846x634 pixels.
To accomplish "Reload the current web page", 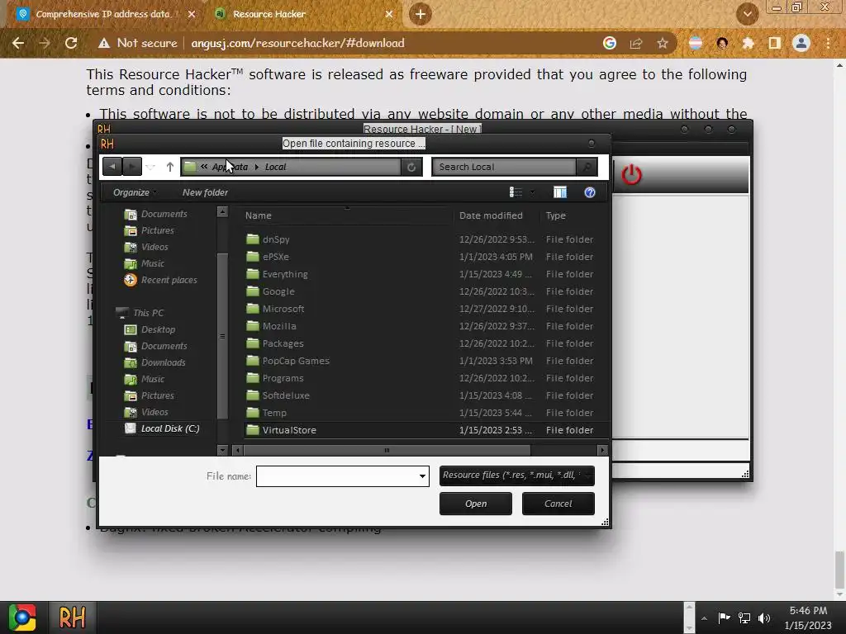I will pyautogui.click(x=71, y=43).
